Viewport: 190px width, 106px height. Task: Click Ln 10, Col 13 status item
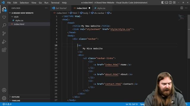(x=132, y=104)
